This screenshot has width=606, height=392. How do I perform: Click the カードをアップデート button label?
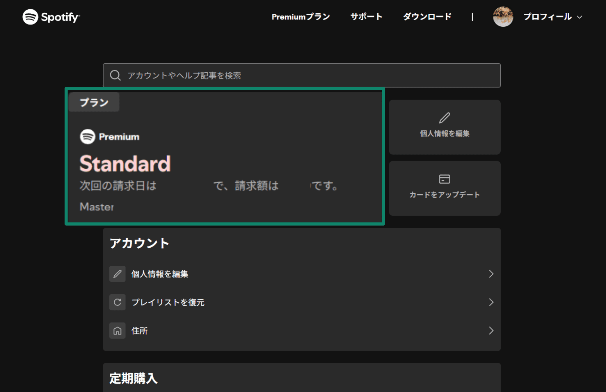[x=444, y=195]
